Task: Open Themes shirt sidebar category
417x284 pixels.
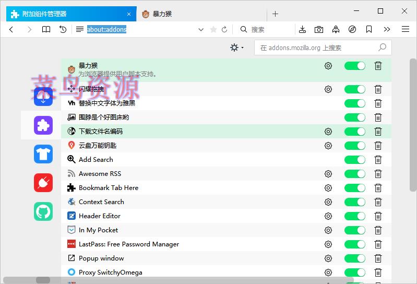Action: pos(43,154)
